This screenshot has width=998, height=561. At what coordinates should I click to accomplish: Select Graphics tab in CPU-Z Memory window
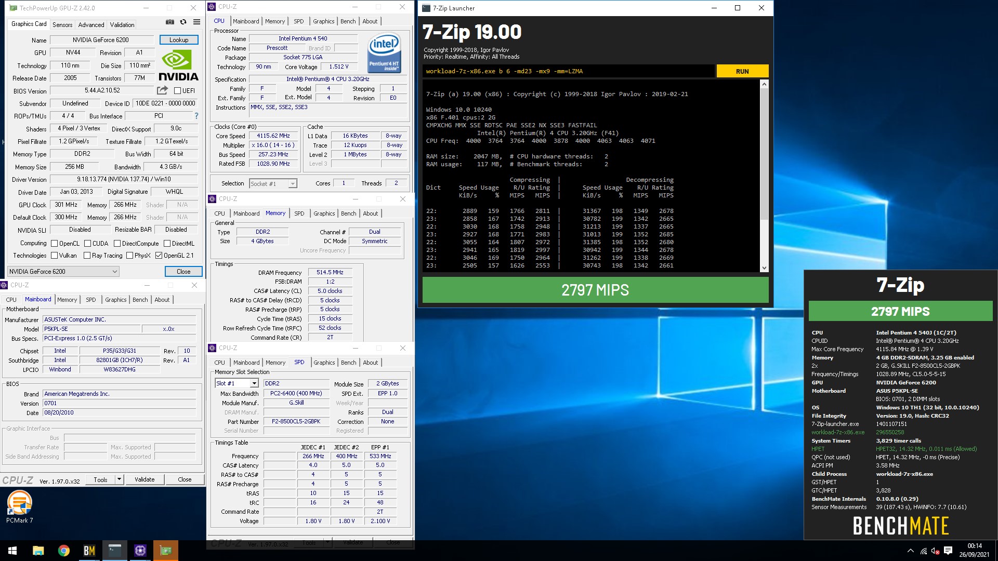click(324, 213)
